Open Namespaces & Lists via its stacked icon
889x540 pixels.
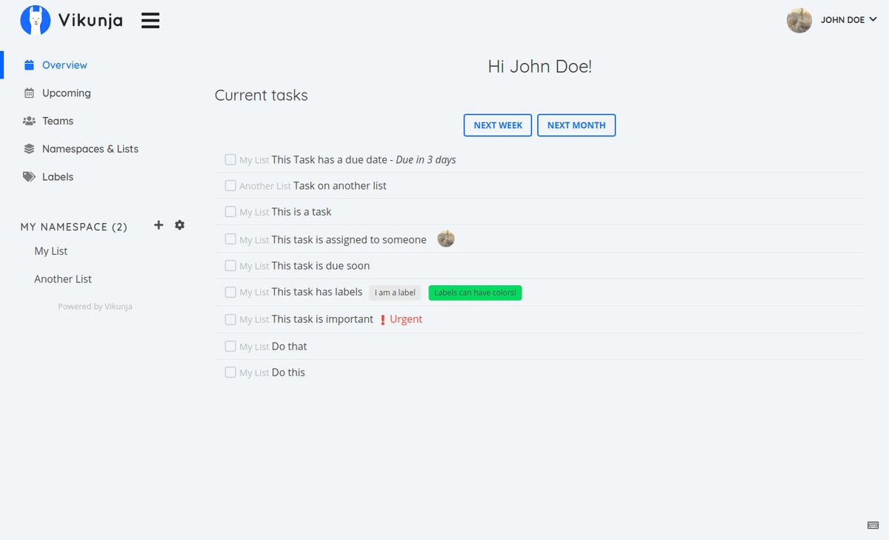point(28,148)
